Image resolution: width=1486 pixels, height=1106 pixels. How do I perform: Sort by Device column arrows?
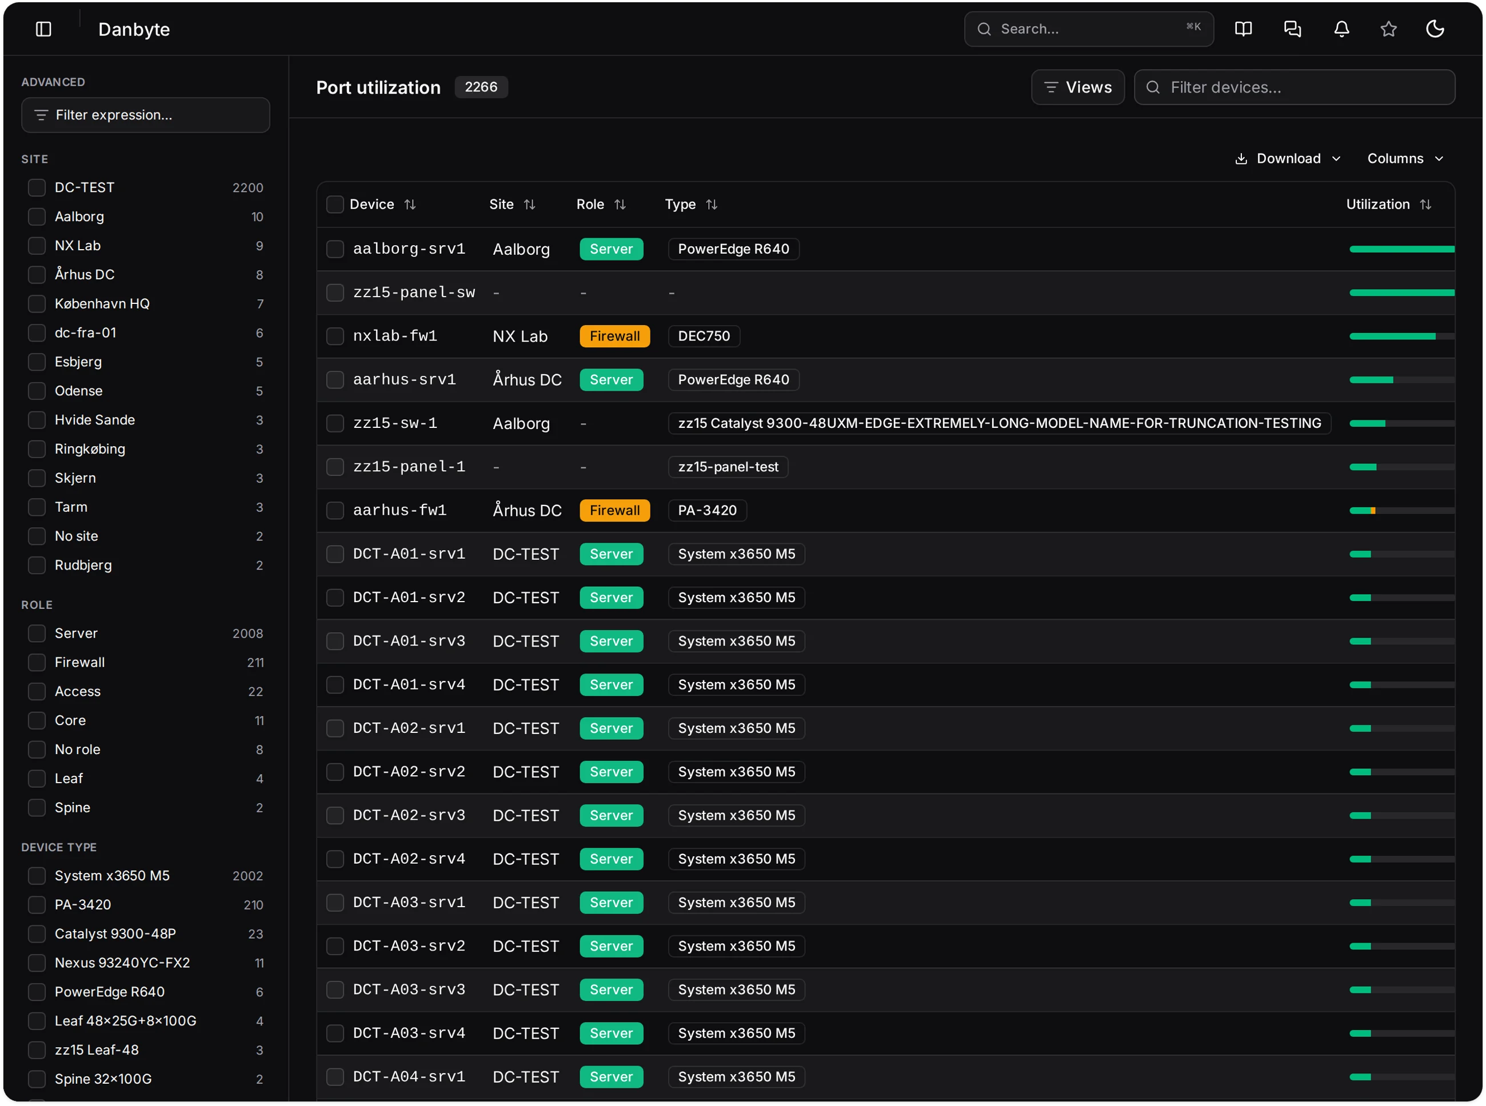click(410, 204)
